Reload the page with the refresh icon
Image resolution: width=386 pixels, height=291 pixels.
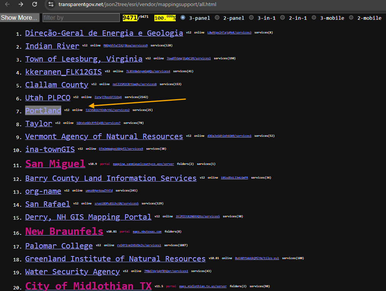coord(35,4)
